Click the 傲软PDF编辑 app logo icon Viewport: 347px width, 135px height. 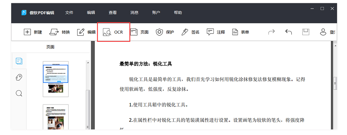click(x=24, y=13)
